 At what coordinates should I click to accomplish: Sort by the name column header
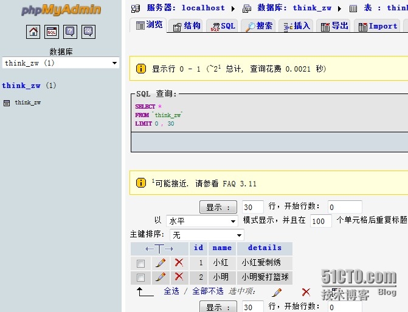tap(222, 248)
